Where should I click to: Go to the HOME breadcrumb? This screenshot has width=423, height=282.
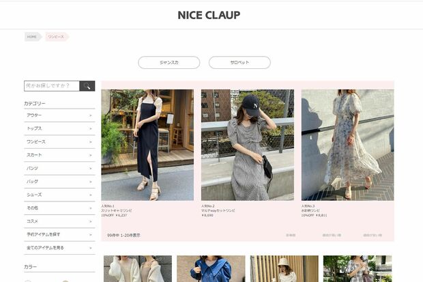tap(33, 37)
